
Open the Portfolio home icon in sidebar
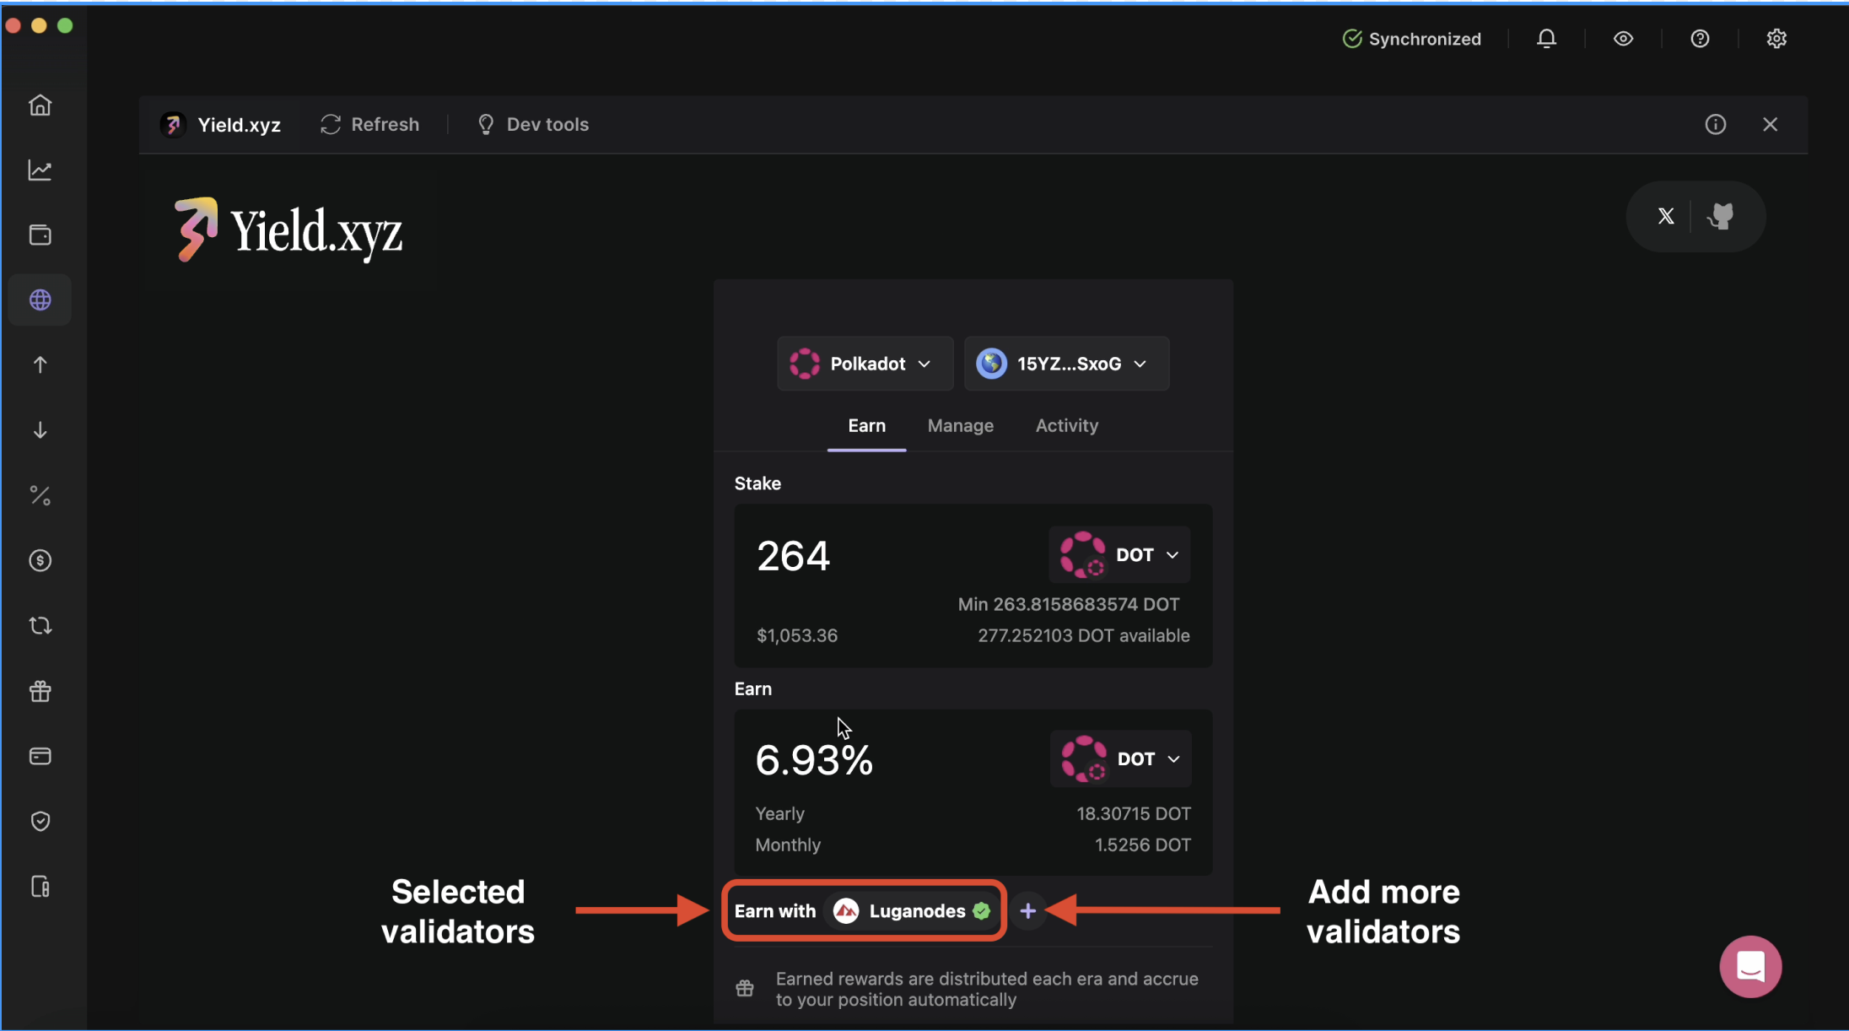[x=40, y=105]
